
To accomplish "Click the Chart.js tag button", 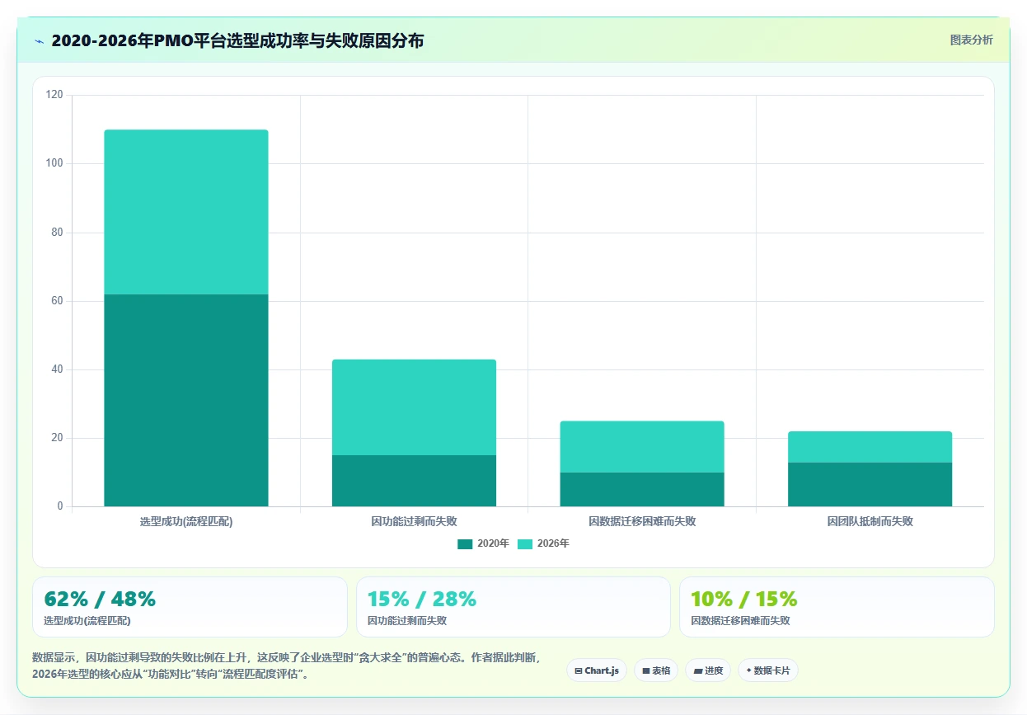I will [x=597, y=670].
